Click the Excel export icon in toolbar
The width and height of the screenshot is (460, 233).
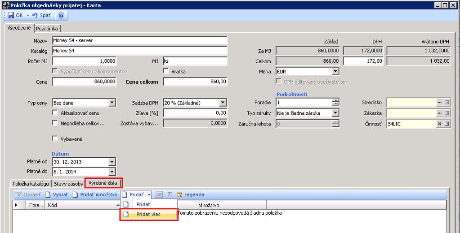[x=159, y=194]
